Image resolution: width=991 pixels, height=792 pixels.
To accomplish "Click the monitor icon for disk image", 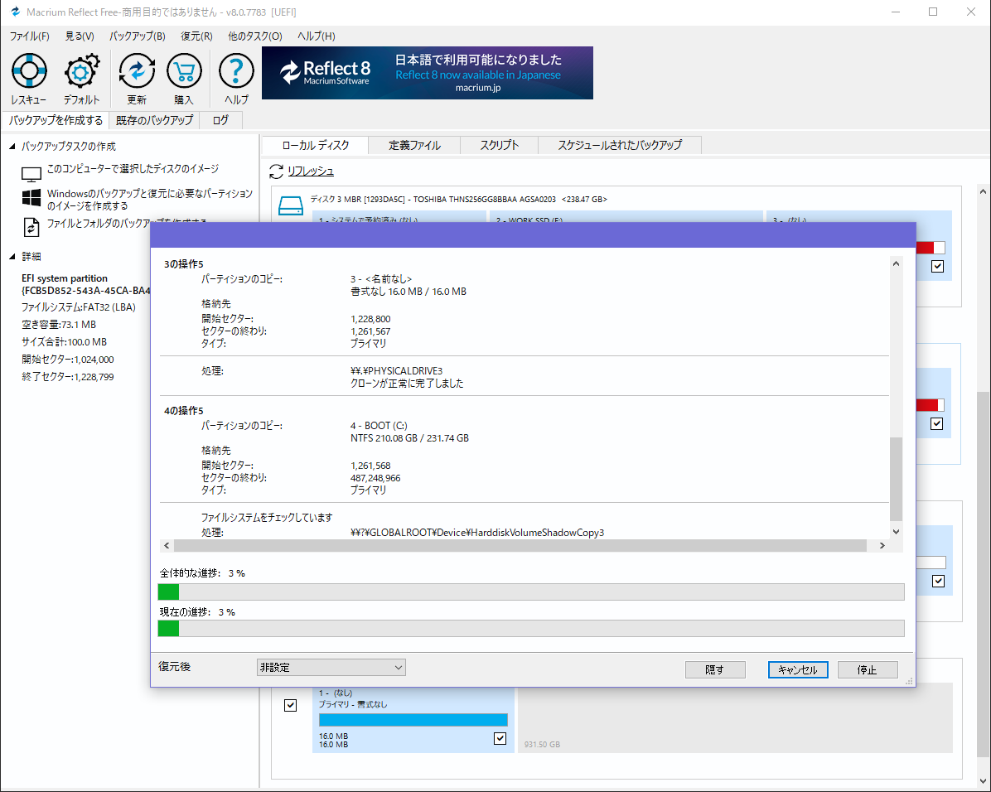I will [31, 174].
